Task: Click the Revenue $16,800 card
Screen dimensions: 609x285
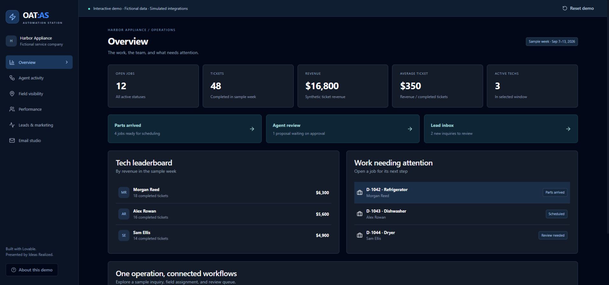Action: [343, 86]
